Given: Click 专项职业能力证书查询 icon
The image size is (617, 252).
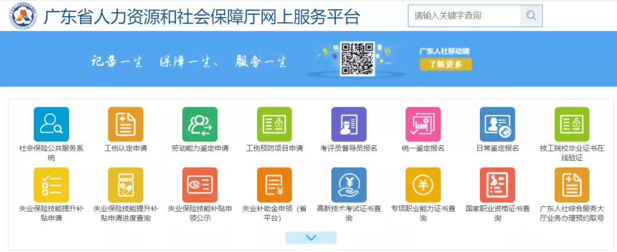Looking at the screenshot, I should tap(423, 185).
